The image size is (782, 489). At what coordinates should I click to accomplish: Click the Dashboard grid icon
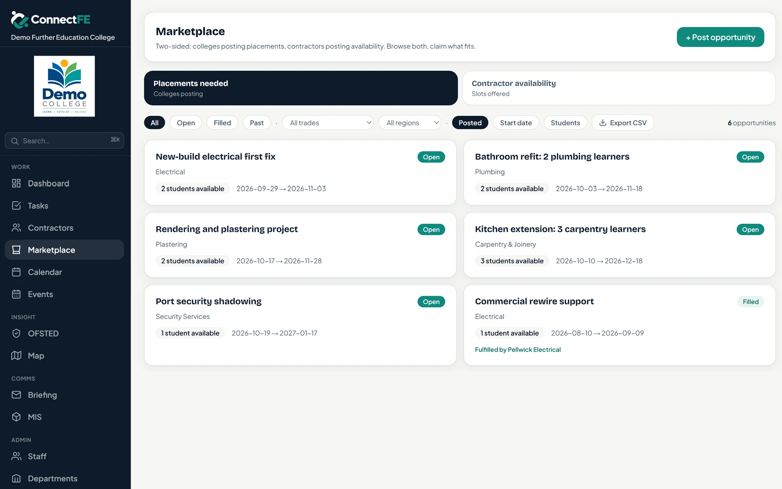(16, 183)
